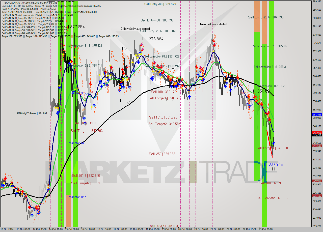Click the blue 351.895 price axis tag

(x=317, y=115)
